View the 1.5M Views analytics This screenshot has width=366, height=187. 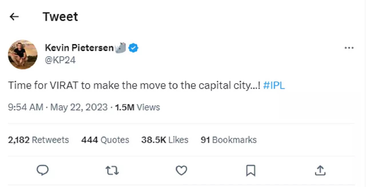click(137, 107)
